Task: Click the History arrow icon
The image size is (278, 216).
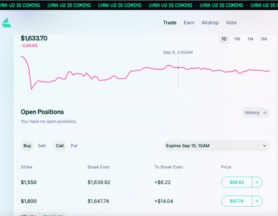Action: pos(265,113)
